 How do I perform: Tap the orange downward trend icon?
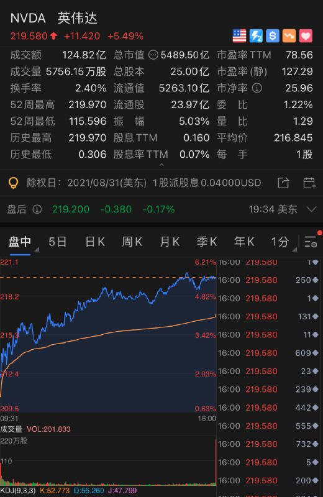click(289, 36)
